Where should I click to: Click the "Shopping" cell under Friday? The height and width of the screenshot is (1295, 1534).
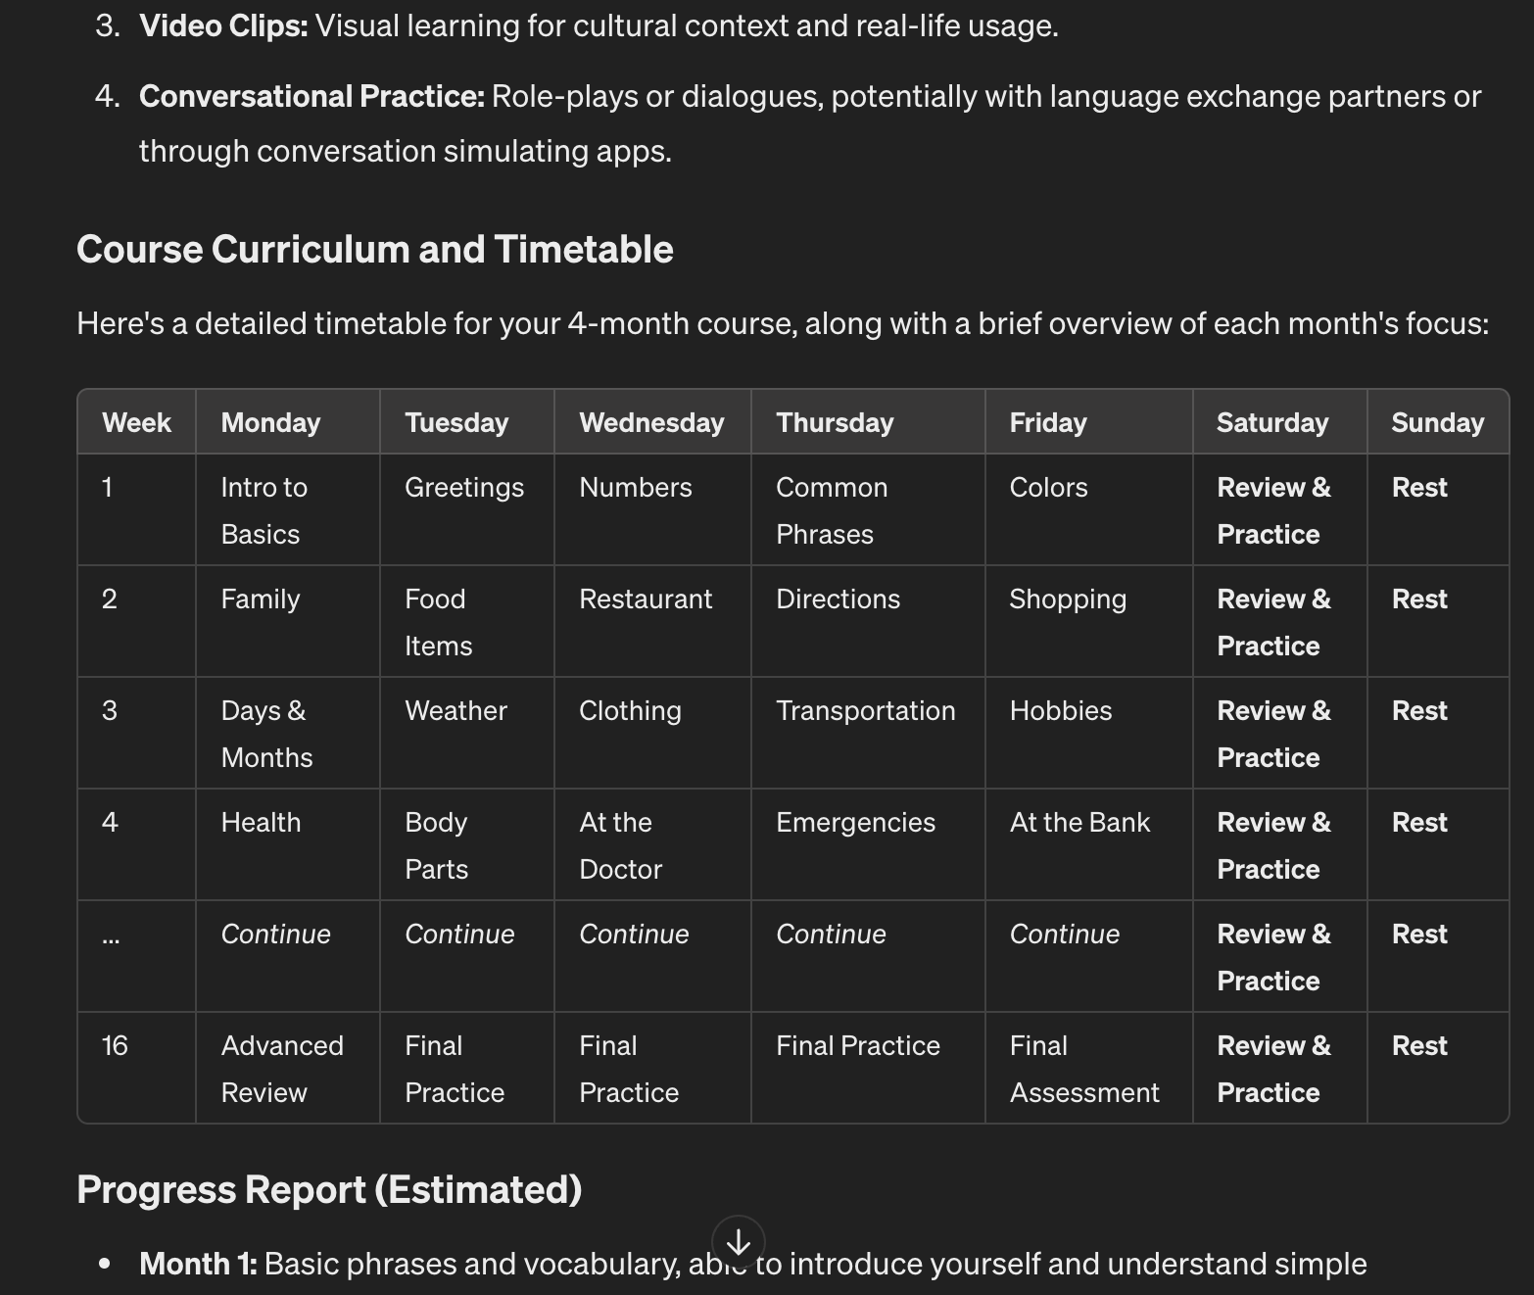1068,599
